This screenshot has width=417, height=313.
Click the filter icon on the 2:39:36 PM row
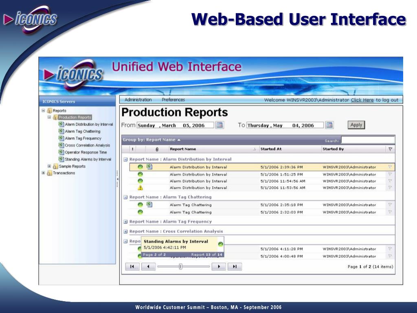(390, 167)
